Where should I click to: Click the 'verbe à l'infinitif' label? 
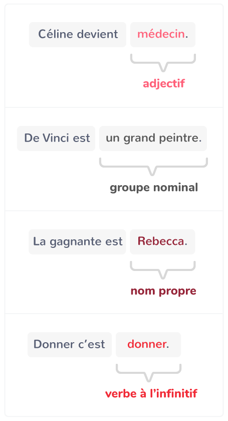151,394
